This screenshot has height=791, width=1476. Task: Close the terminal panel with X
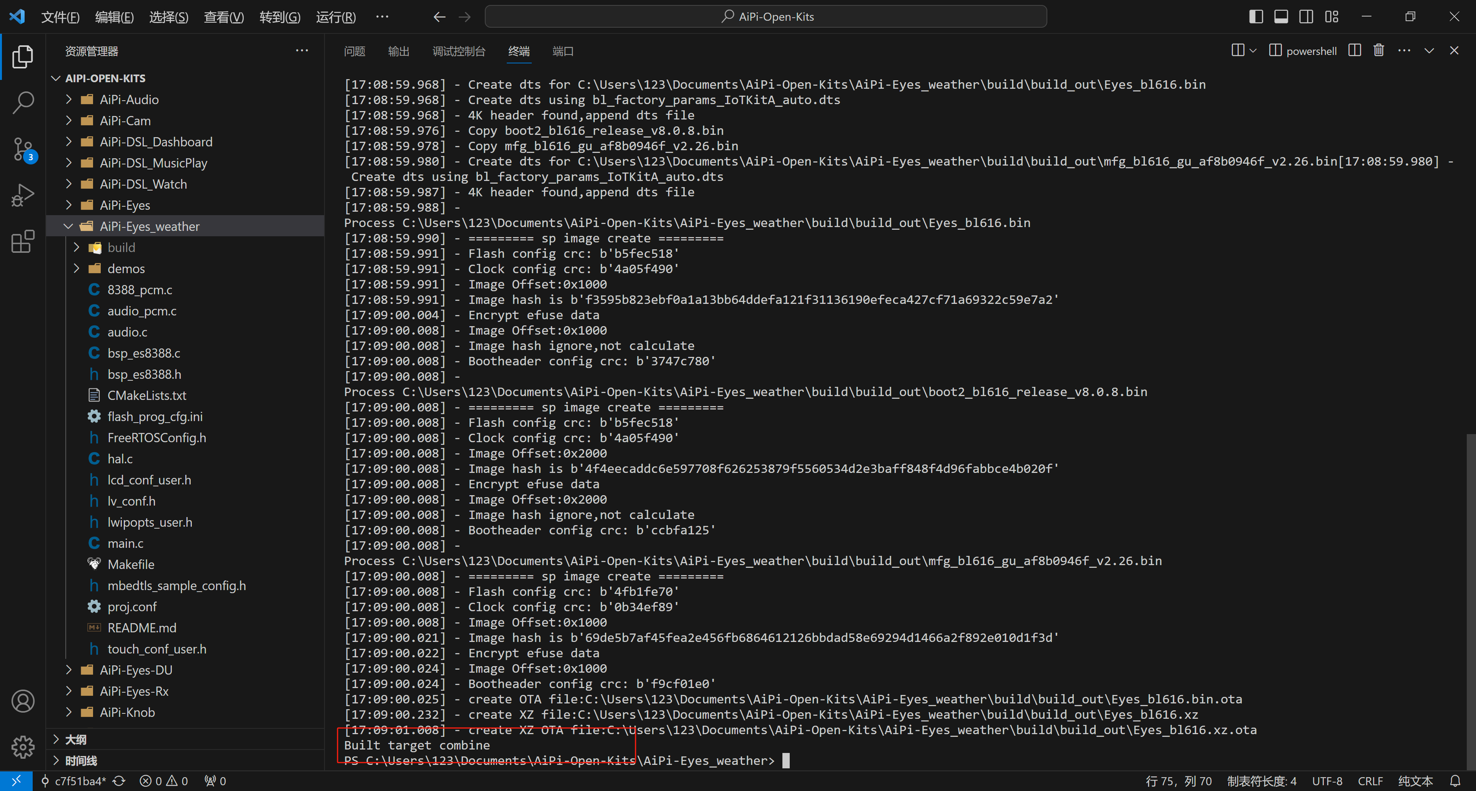(x=1454, y=50)
